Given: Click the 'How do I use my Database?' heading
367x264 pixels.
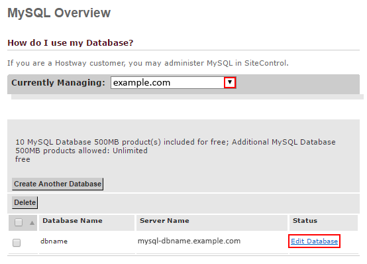Looking at the screenshot, I should point(70,43).
